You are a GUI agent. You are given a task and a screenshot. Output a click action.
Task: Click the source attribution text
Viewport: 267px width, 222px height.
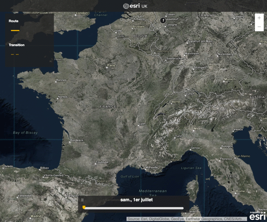pyautogui.click(x=186, y=219)
